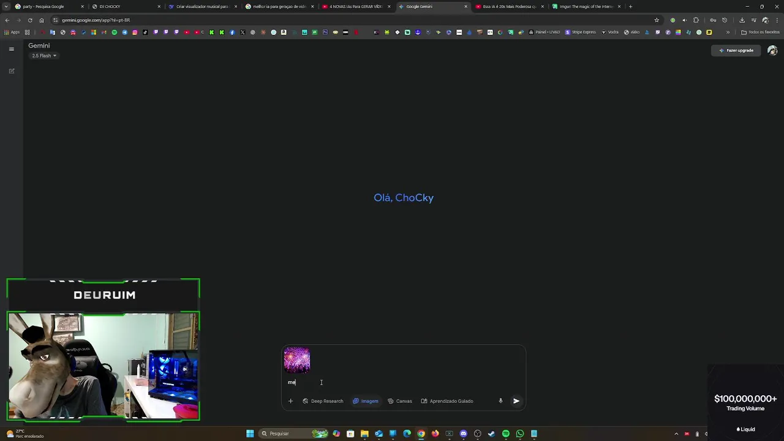Switch to the DJ CHOCKY tab
Viewport: 784px width, 441px height.
click(x=126, y=7)
